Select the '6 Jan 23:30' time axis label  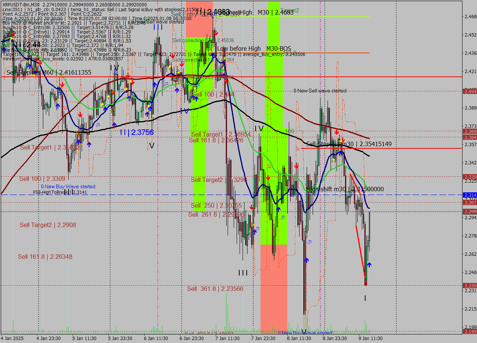(192, 339)
